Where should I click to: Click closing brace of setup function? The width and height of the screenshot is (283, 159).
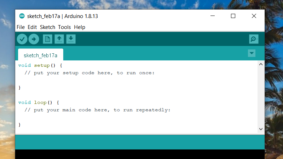pyautogui.click(x=19, y=88)
